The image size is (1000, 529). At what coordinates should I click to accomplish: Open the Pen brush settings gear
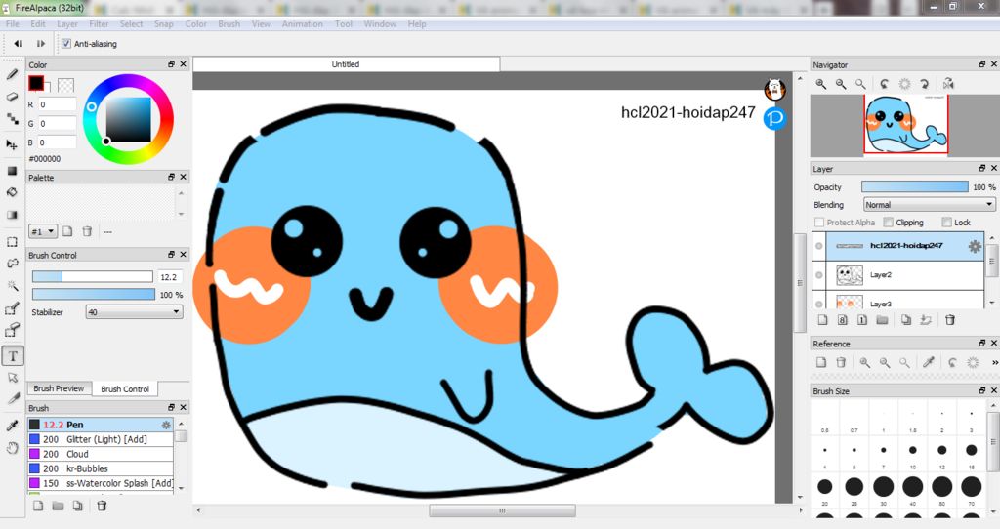pyautogui.click(x=166, y=425)
